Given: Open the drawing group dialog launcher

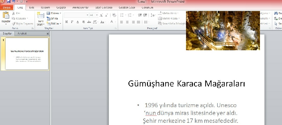Looking at the screenshot, I should click(x=270, y=29).
